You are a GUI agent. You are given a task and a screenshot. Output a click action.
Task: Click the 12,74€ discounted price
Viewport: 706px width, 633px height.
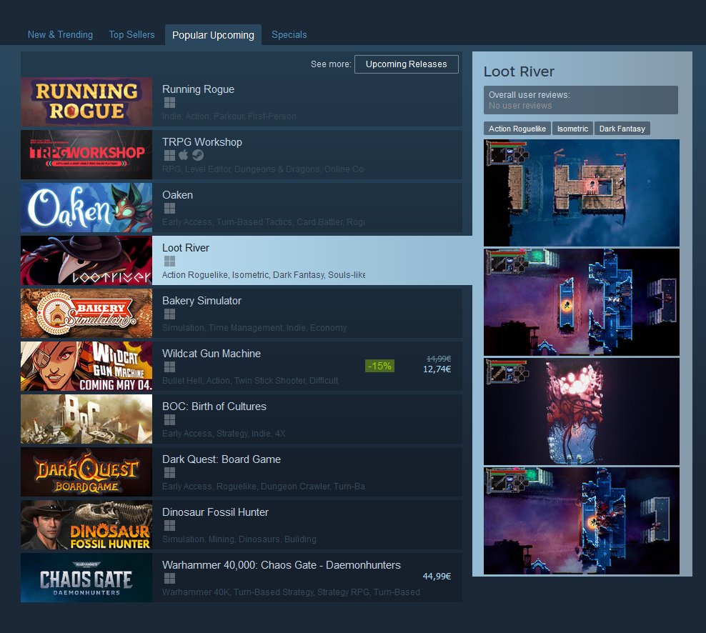[x=437, y=369]
